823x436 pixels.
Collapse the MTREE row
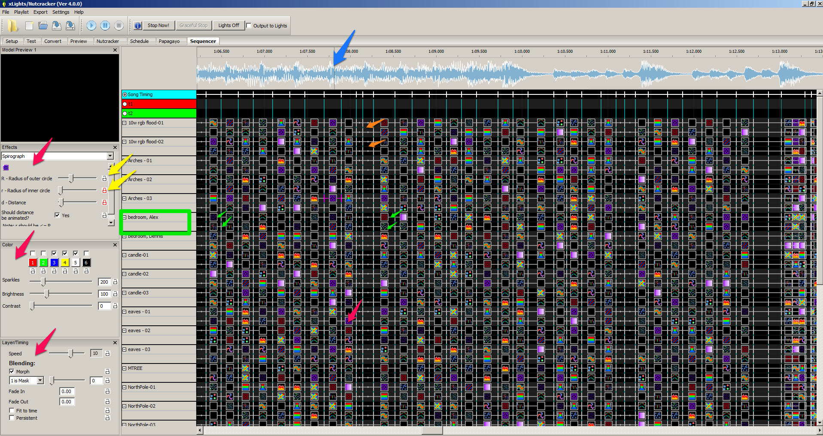pos(125,368)
